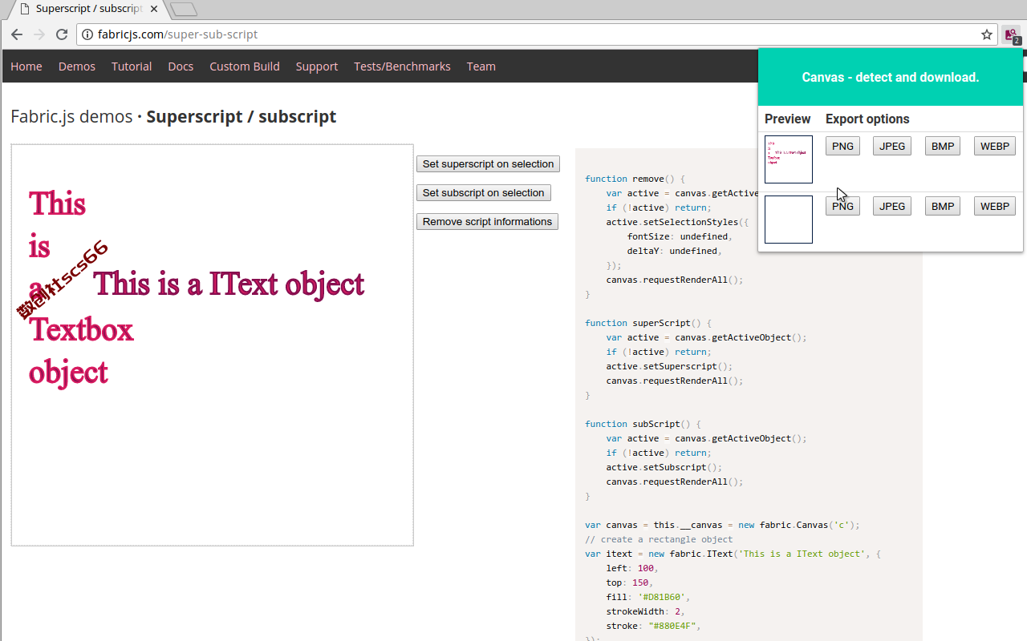This screenshot has width=1027, height=641.
Task: Open the Custom Build nav link
Action: [245, 67]
